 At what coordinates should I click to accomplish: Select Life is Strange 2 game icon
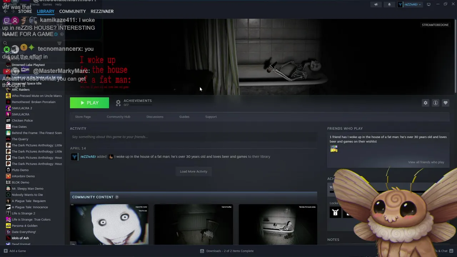[x=8, y=213]
